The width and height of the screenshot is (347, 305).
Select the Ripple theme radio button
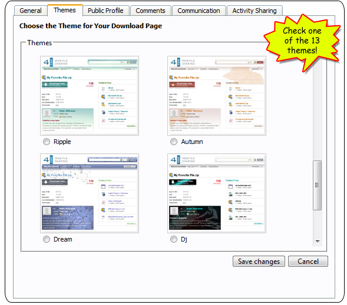(47, 142)
